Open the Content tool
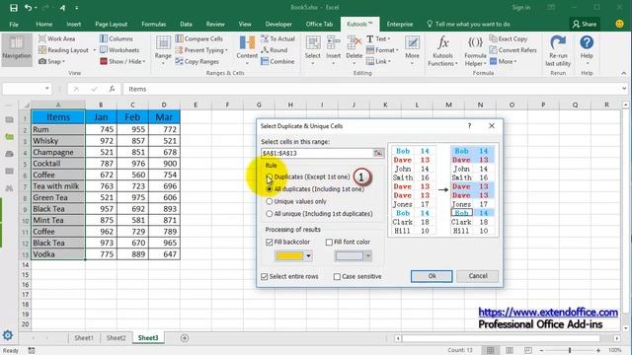This screenshot has width=632, height=355. pyautogui.click(x=247, y=50)
